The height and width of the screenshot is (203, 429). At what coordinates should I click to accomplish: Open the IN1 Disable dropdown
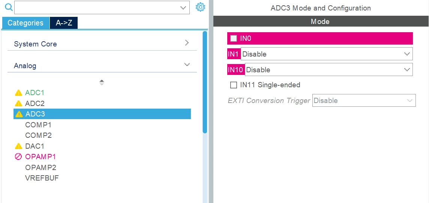click(x=327, y=54)
